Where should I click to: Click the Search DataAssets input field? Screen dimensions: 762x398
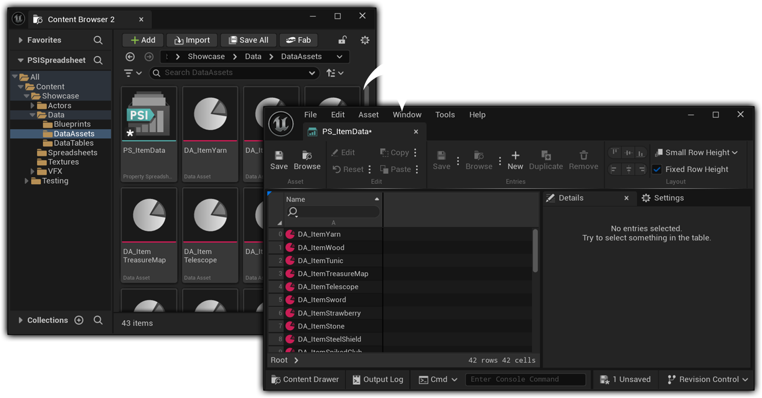click(234, 72)
